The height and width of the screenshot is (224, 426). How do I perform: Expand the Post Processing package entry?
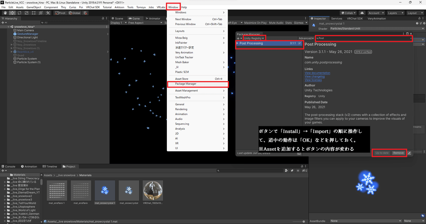pyautogui.click(x=237, y=43)
